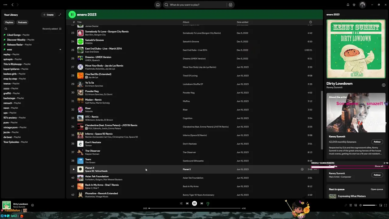
Task: Sort by Album column header
Action: click(186, 22)
